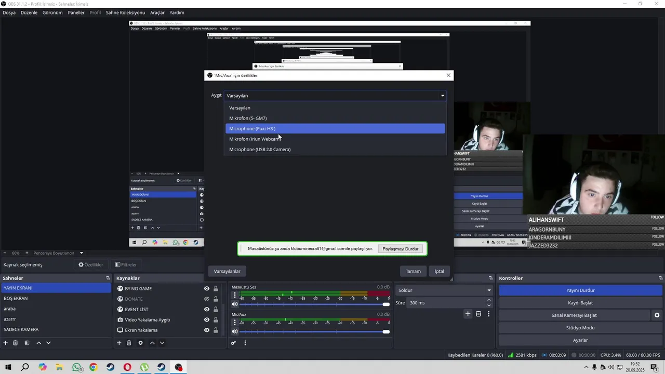Open the Pencereye Boyutlandır scaling dropdown
Viewport: 665px width, 374px height.
58,253
